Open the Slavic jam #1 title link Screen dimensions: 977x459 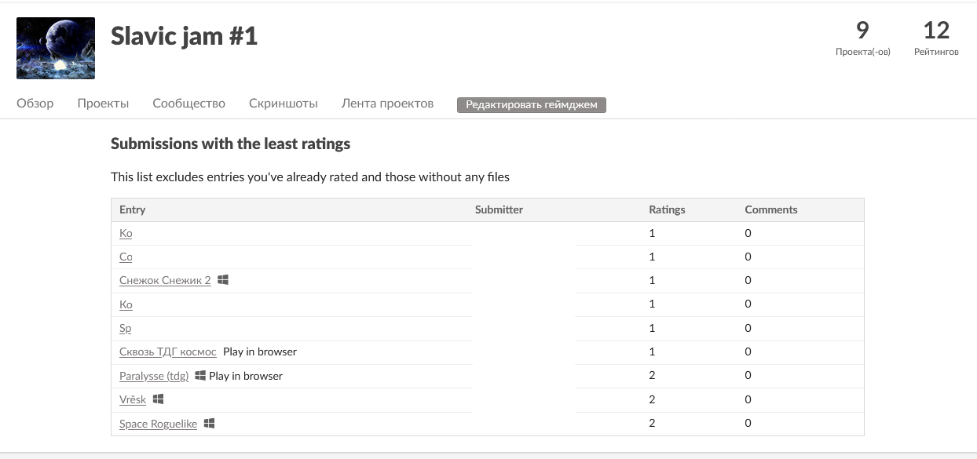click(184, 36)
